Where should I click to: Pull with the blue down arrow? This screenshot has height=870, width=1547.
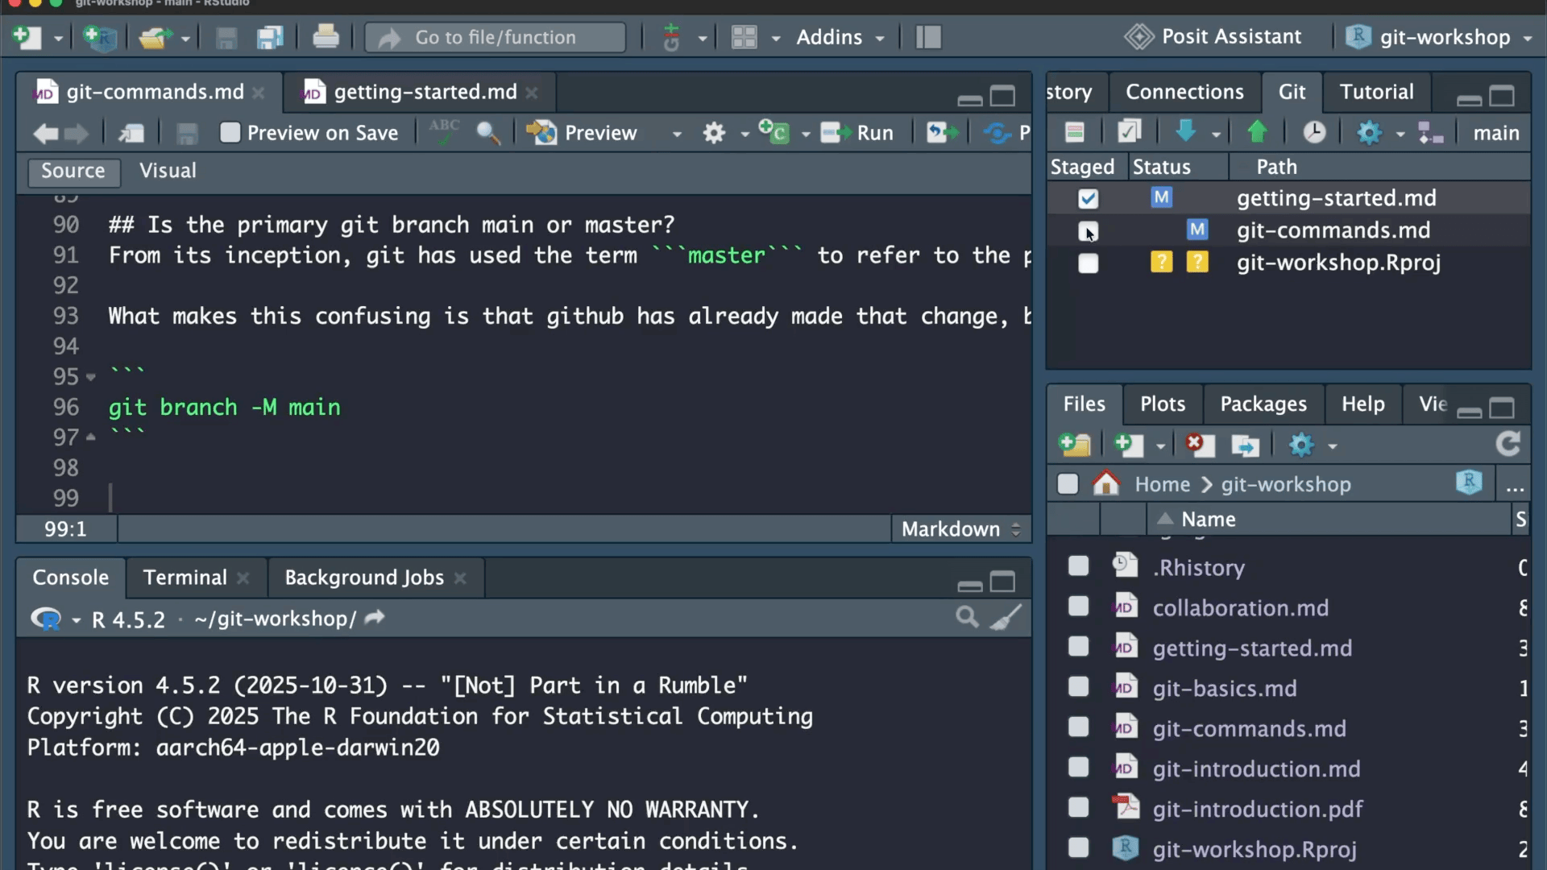coord(1185,132)
